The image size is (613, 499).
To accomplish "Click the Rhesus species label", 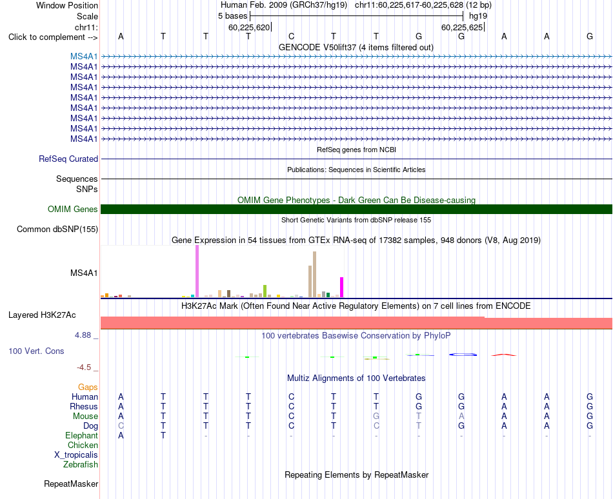I will [84, 406].
